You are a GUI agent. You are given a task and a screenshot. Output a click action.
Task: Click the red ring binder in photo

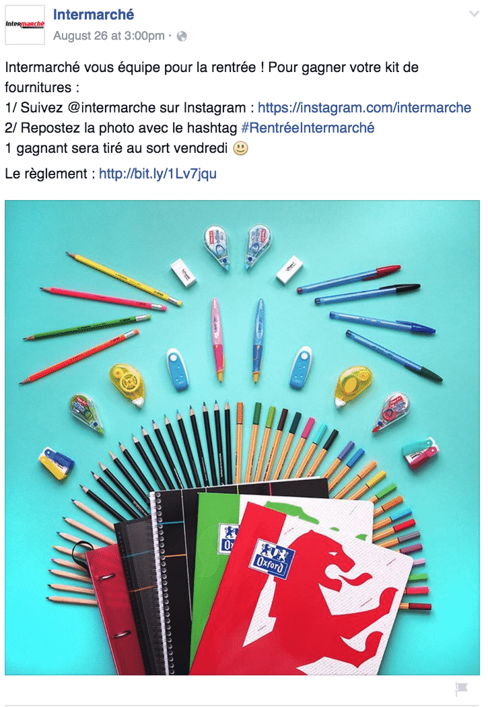point(110,609)
